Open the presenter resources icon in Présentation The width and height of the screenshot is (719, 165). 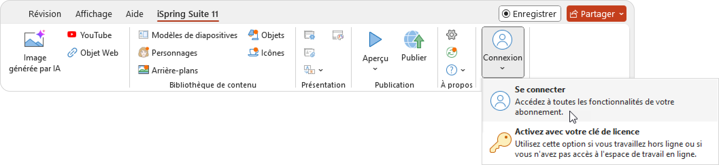(x=310, y=53)
